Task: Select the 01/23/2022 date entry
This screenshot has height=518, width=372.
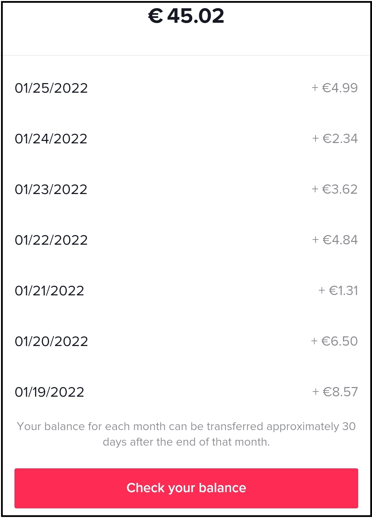Action: 51,190
